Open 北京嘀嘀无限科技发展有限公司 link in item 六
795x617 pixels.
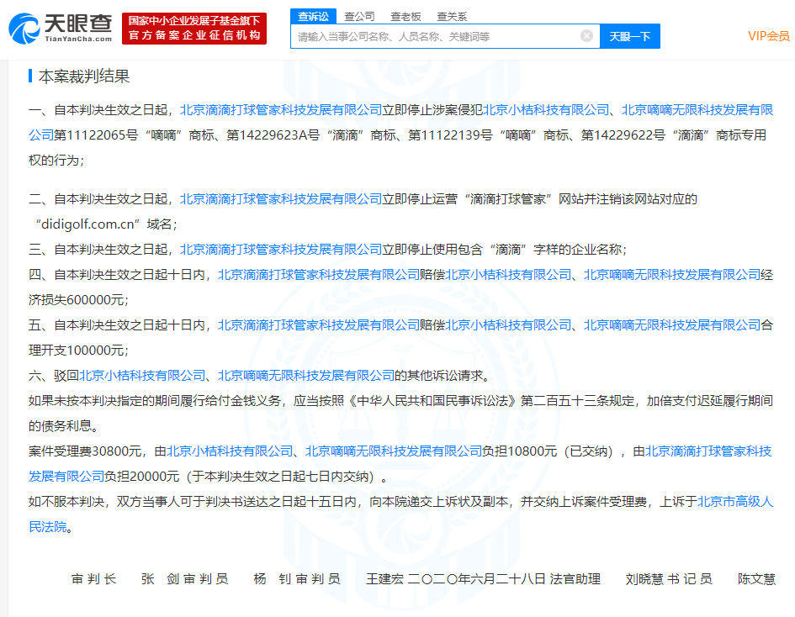[306, 376]
